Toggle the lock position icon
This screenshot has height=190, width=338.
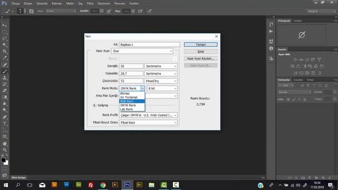tap(299, 99)
